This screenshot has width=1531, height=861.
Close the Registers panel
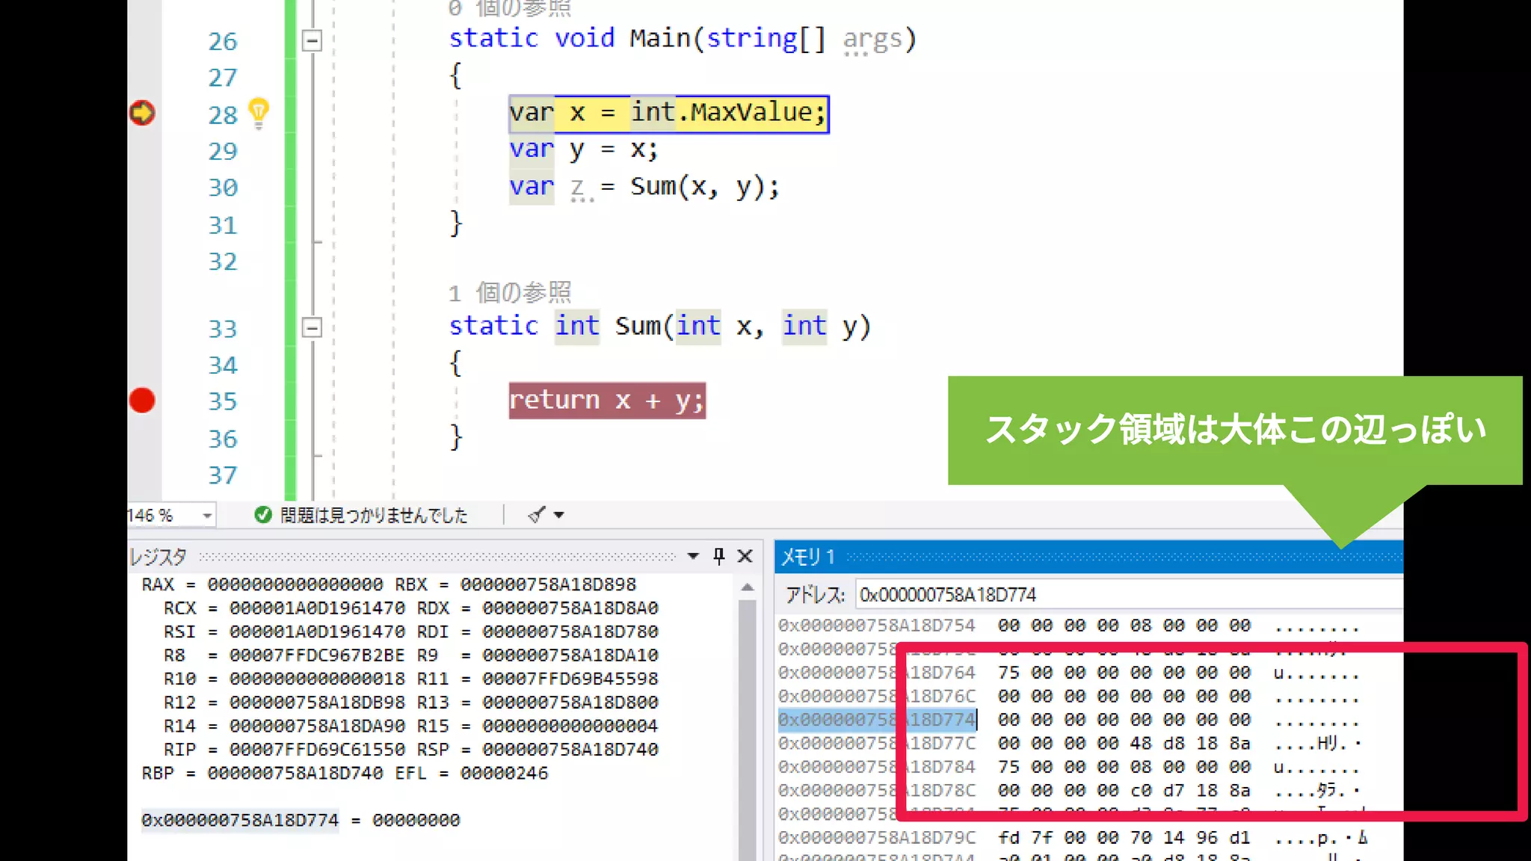745,556
